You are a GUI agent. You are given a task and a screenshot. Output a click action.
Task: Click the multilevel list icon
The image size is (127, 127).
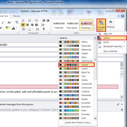coord(36,21)
